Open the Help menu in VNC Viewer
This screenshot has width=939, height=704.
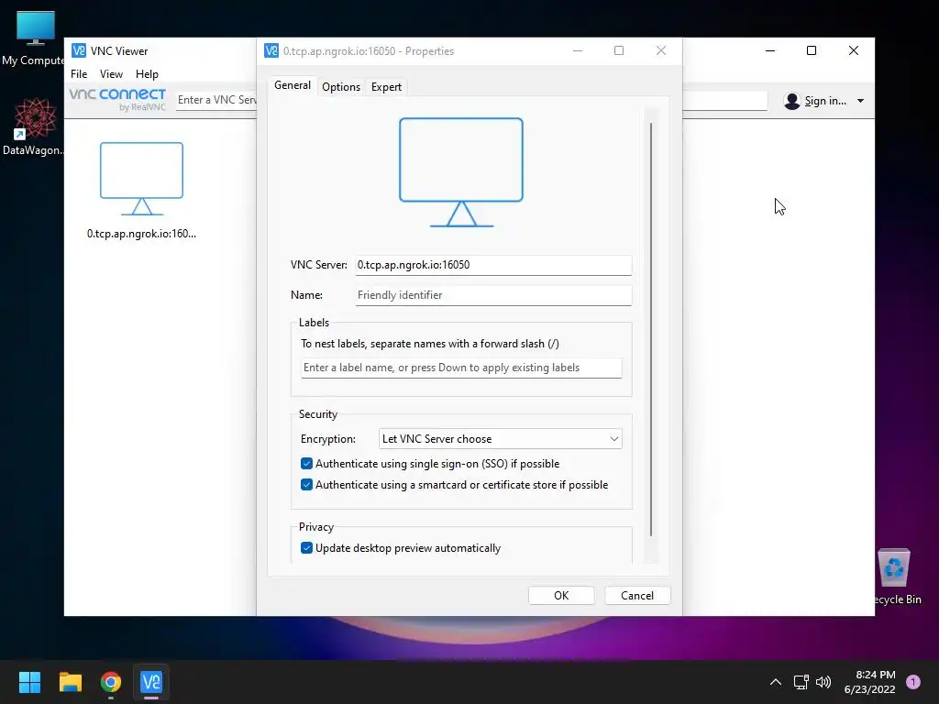(x=147, y=73)
